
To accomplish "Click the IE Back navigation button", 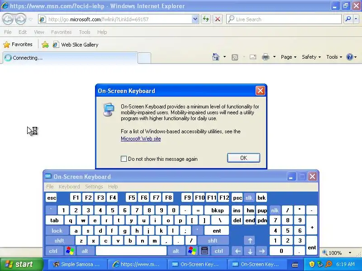I will pos(8,19).
